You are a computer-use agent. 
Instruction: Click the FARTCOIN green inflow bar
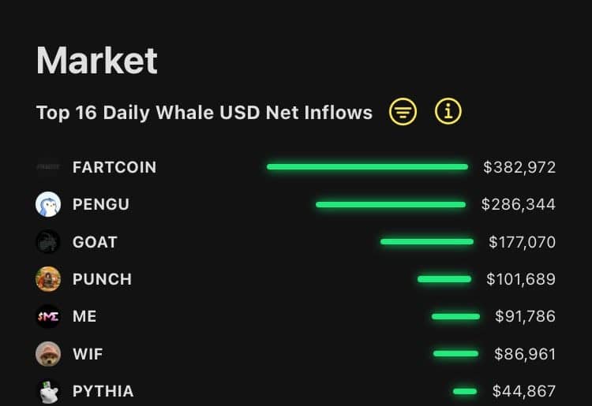[367, 167]
